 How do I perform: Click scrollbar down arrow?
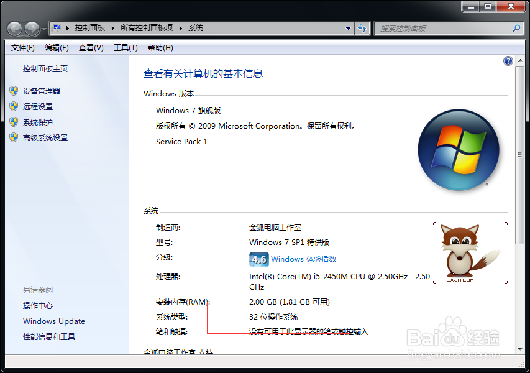pyautogui.click(x=520, y=349)
